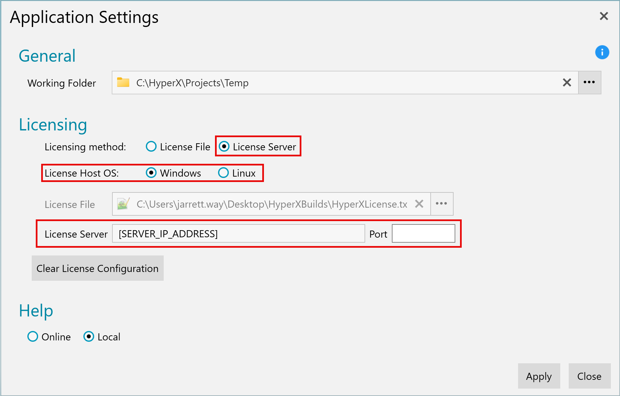Focus the Working Folder path field
The height and width of the screenshot is (396, 620).
click(x=345, y=83)
